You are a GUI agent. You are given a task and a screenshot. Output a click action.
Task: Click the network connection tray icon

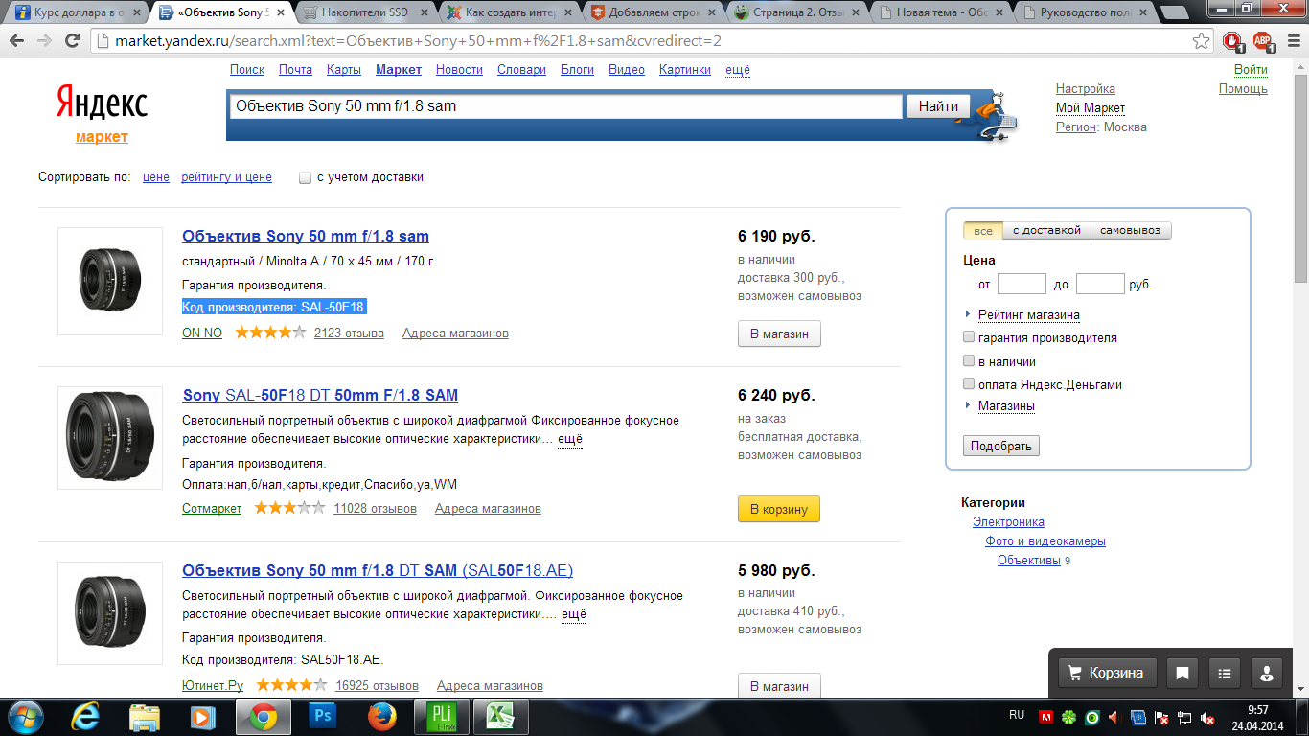tap(1184, 717)
